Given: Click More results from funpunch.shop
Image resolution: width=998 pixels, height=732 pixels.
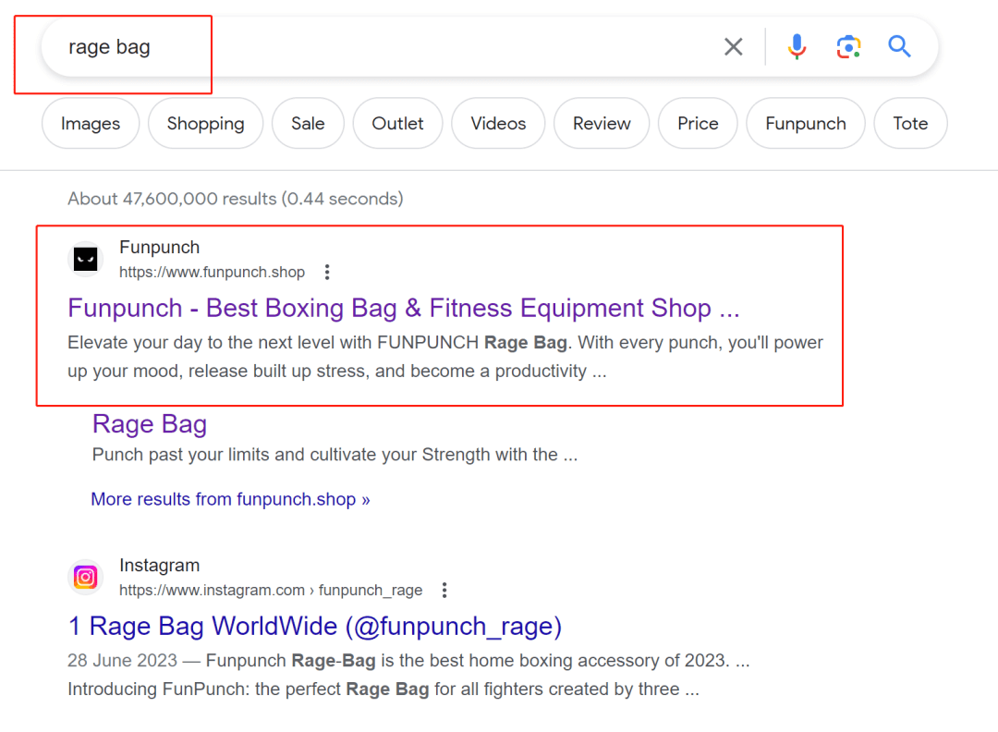Looking at the screenshot, I should pos(230,499).
